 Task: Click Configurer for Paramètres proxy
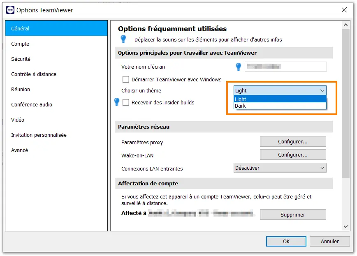(x=293, y=141)
